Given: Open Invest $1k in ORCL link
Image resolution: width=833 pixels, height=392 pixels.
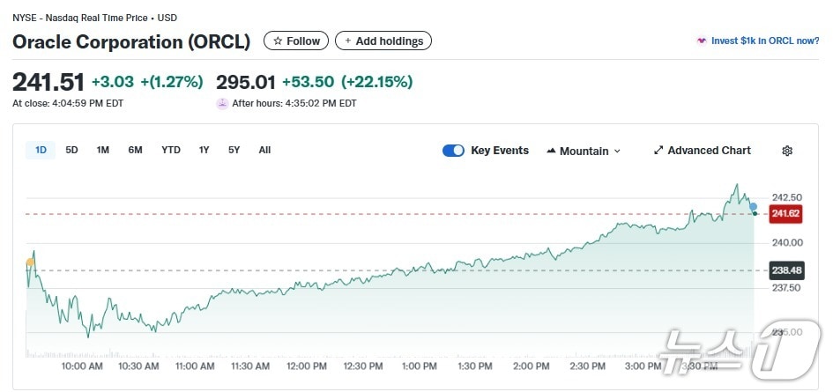Looking at the screenshot, I should (764, 41).
